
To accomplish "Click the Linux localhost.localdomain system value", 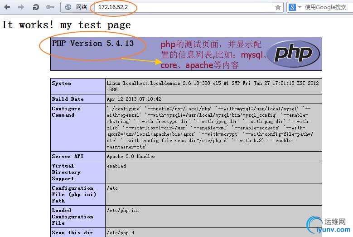I will tap(213, 86).
